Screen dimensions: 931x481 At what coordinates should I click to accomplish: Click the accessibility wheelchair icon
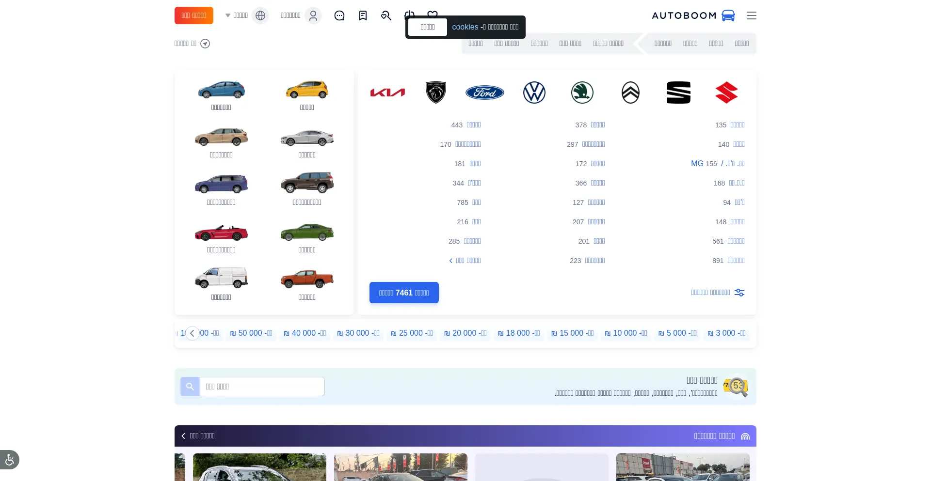[10, 460]
